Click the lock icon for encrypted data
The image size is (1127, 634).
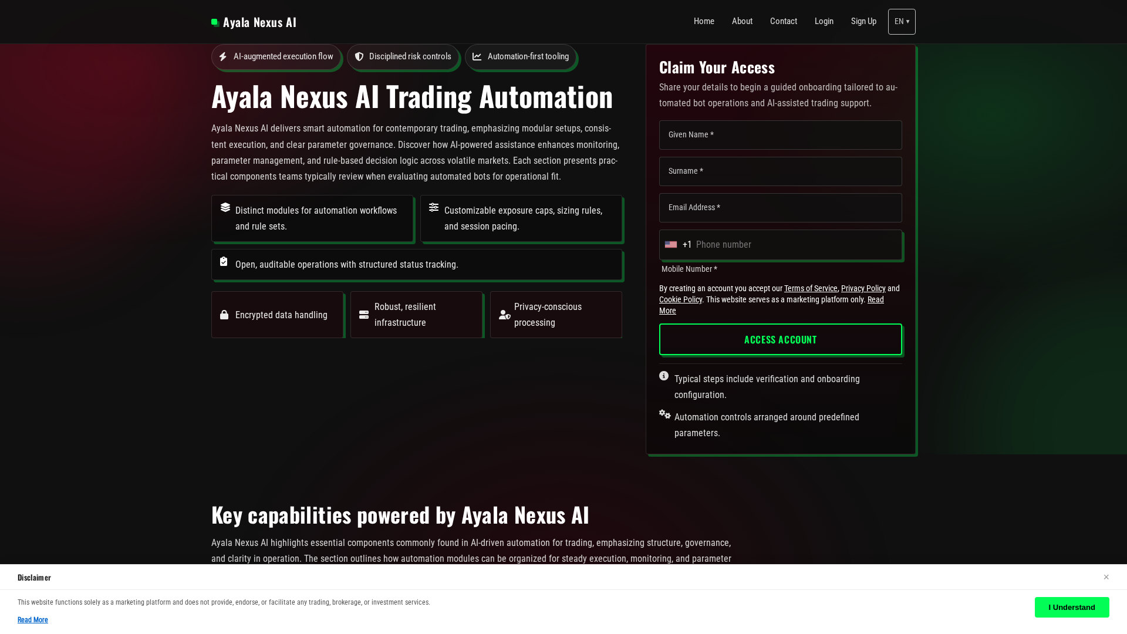224,315
